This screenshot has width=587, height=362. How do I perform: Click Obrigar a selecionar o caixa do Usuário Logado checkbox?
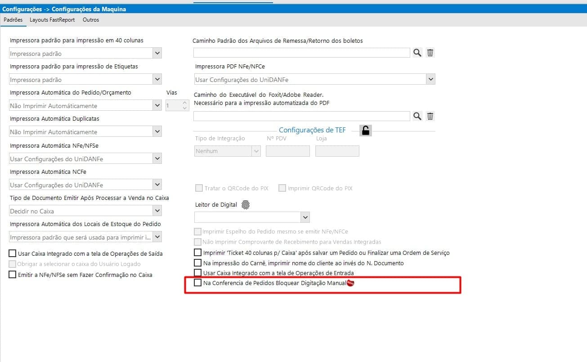point(13,264)
